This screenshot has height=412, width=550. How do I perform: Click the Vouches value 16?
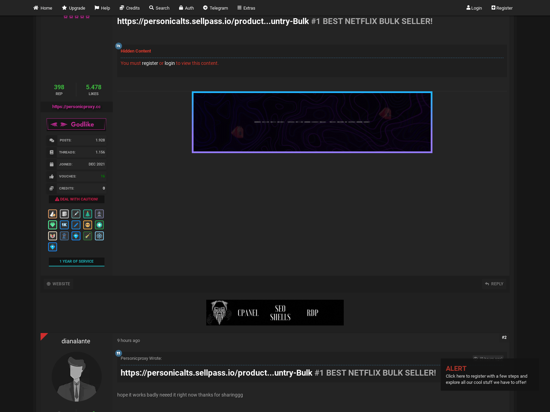(103, 176)
